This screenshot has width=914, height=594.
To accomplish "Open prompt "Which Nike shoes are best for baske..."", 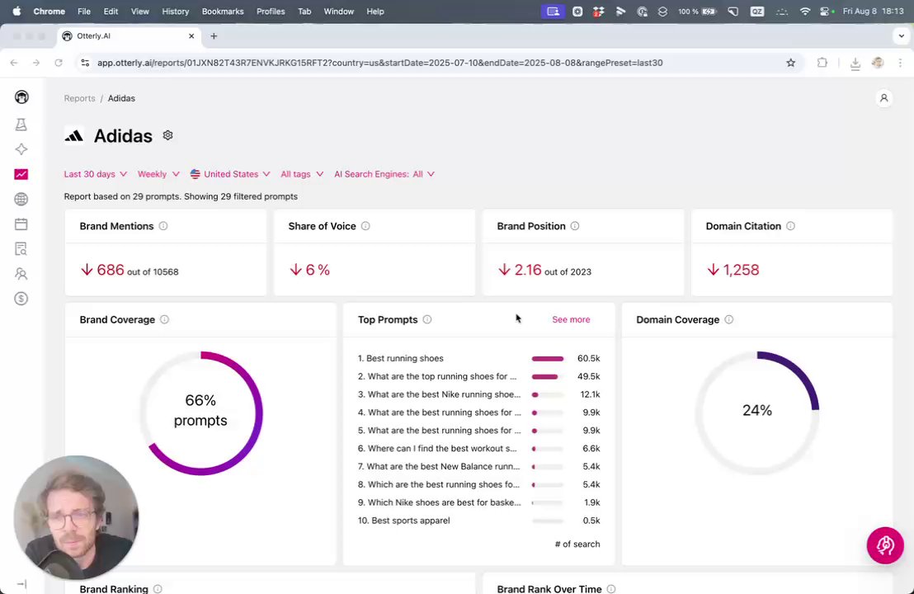I will point(440,502).
